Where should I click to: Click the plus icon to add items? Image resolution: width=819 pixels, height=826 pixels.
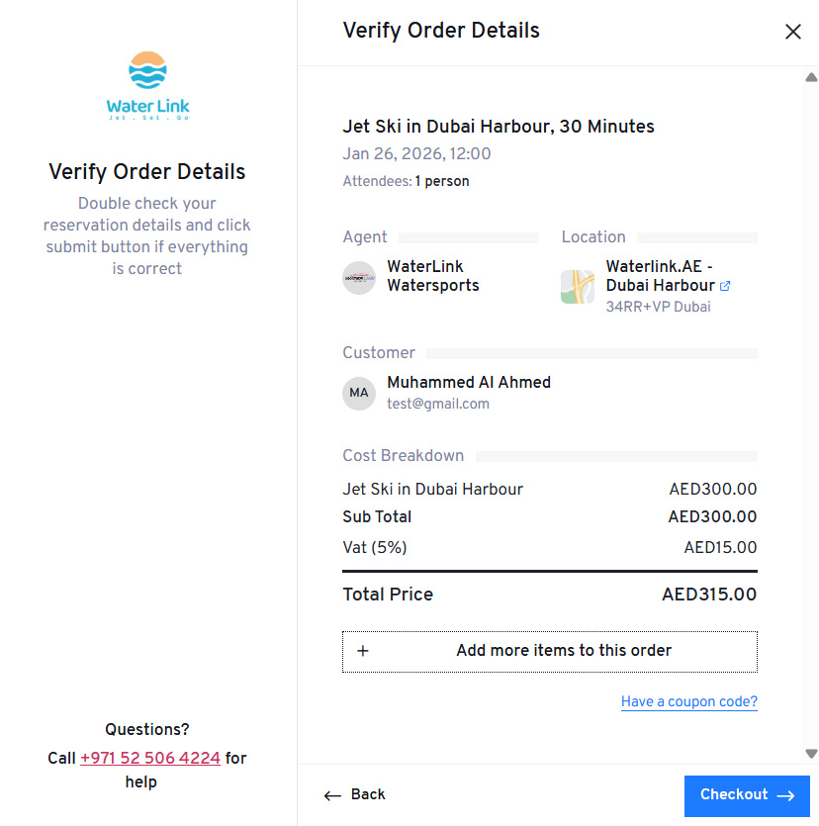[x=363, y=651]
